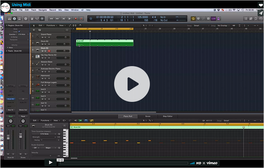This screenshot has width=264, height=168.
Task: Adjust Strength slider in Time Quantize
Action: (x=49, y=137)
